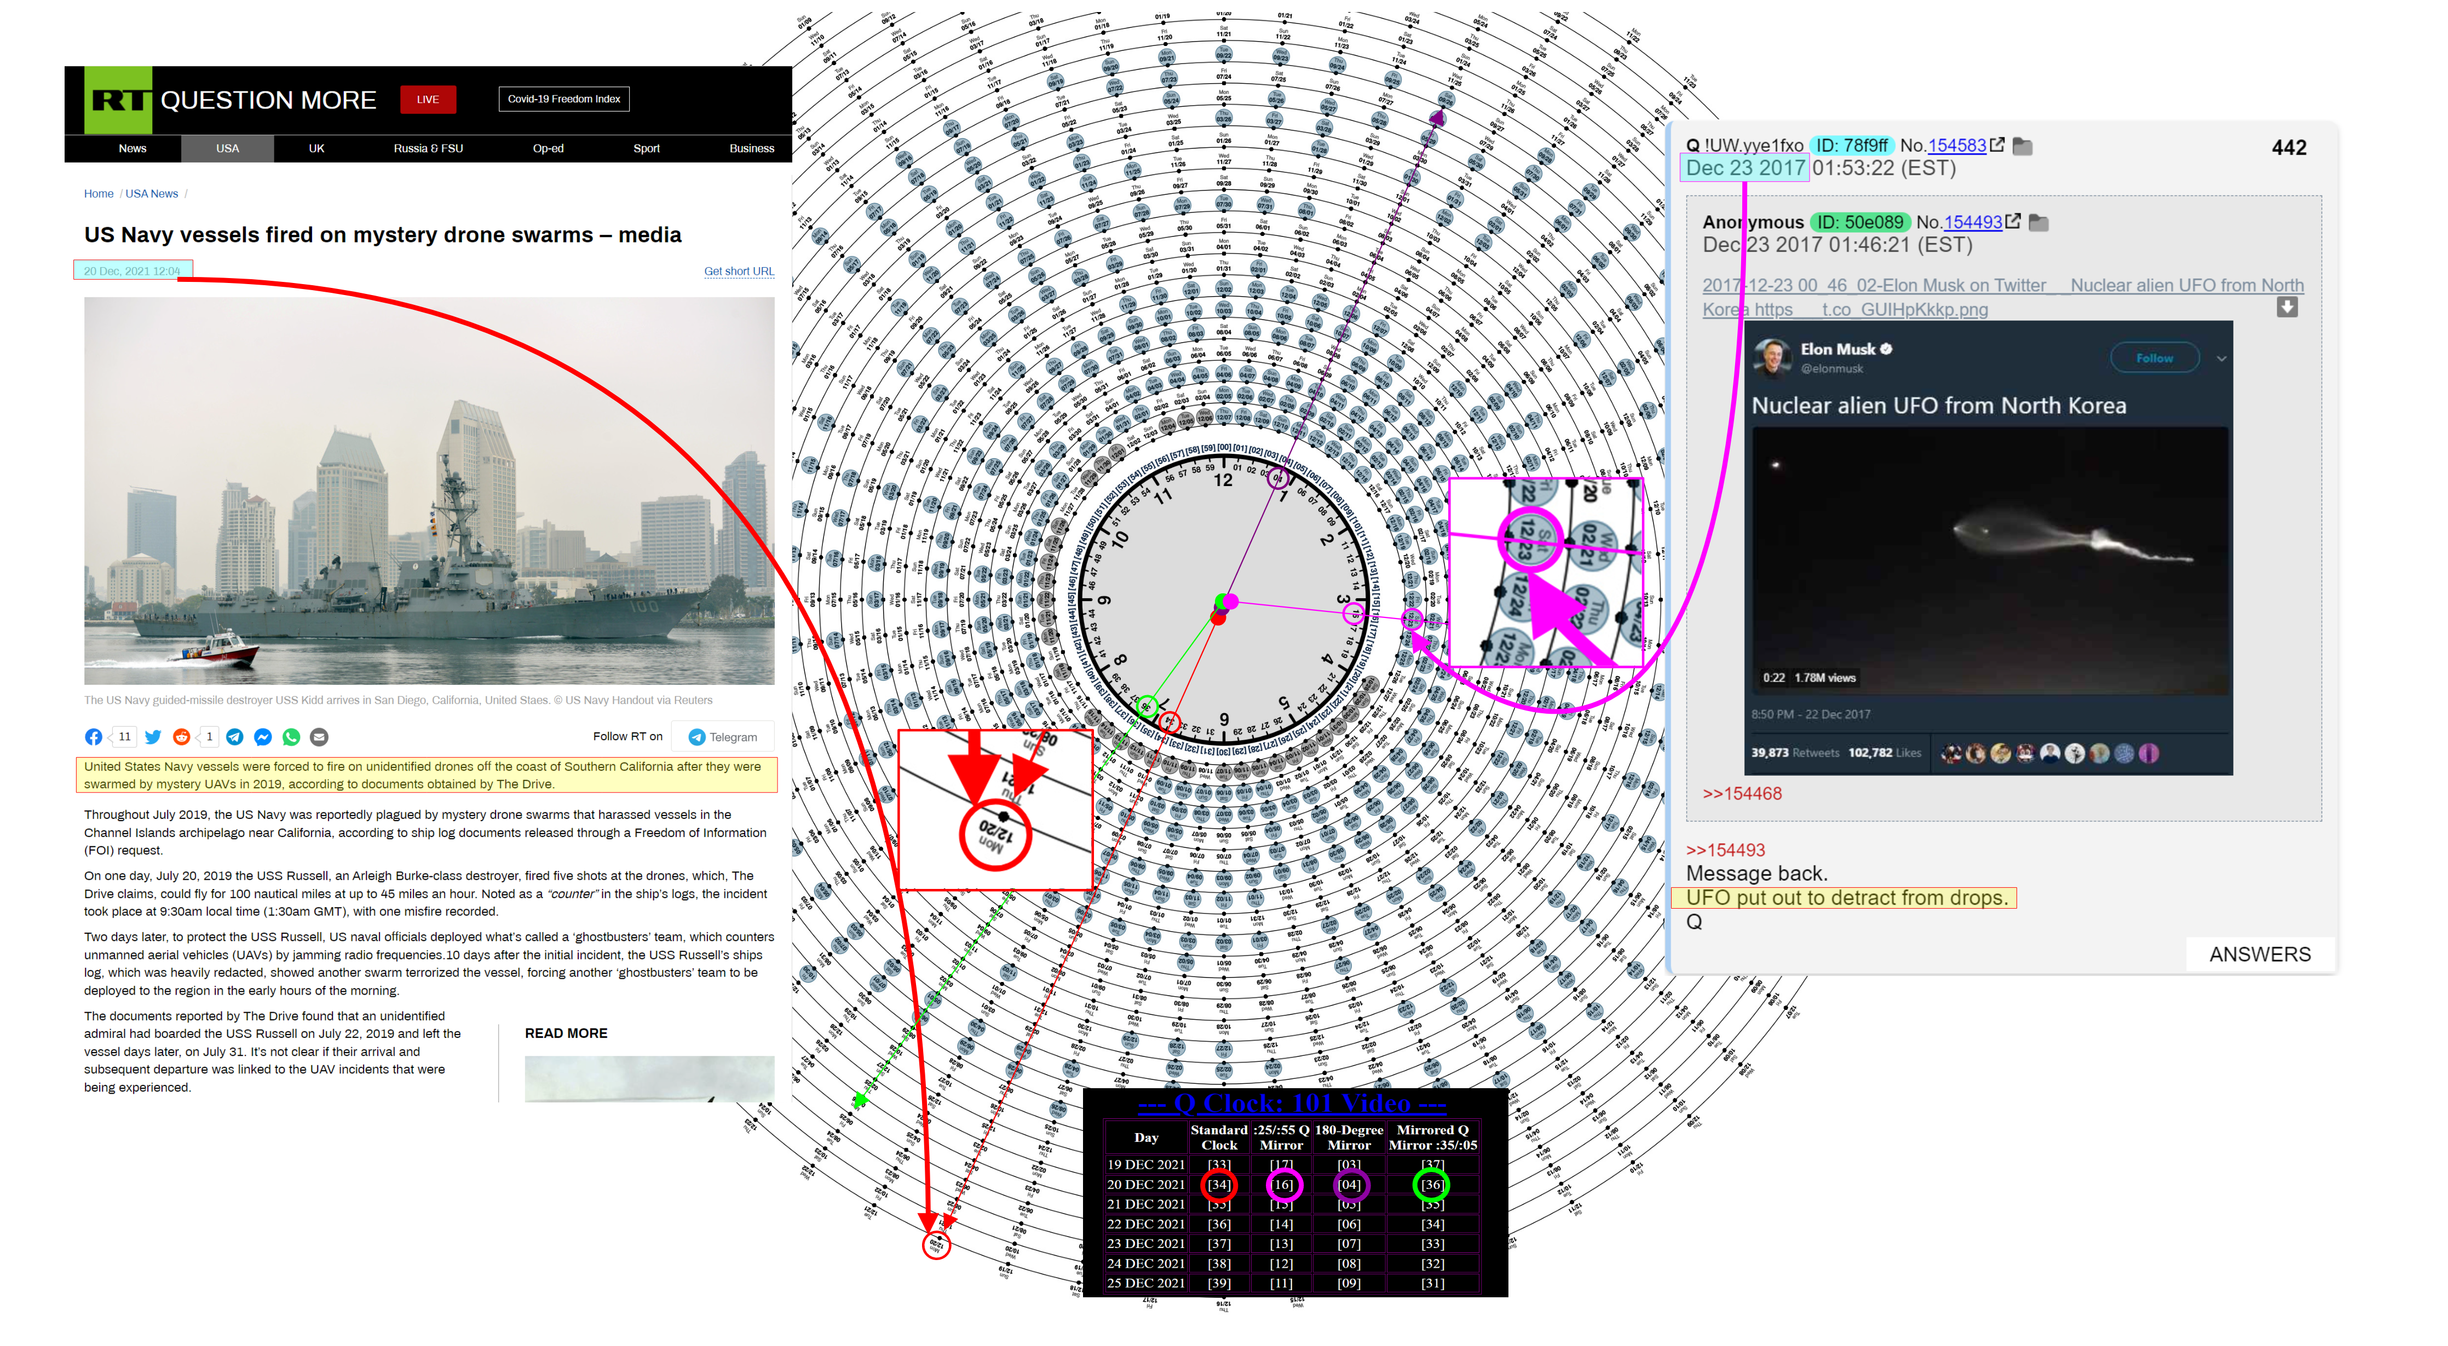Click the download arrow for attached image
This screenshot has height=1346, width=2448.
2288,308
